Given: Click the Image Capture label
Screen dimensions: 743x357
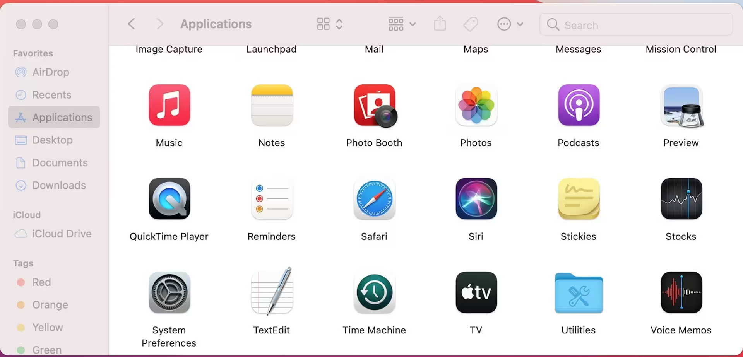Looking at the screenshot, I should click(x=169, y=49).
